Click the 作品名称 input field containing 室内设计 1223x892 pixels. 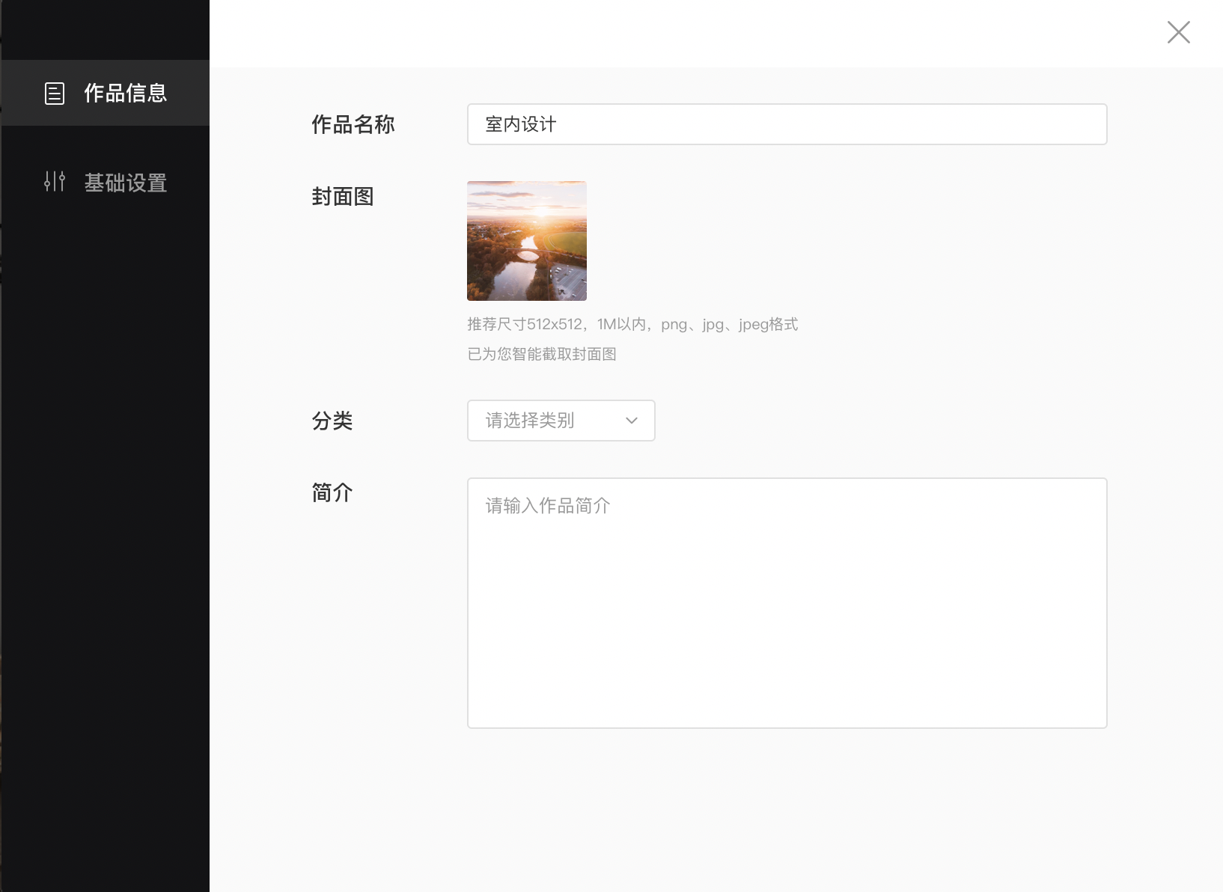point(787,124)
